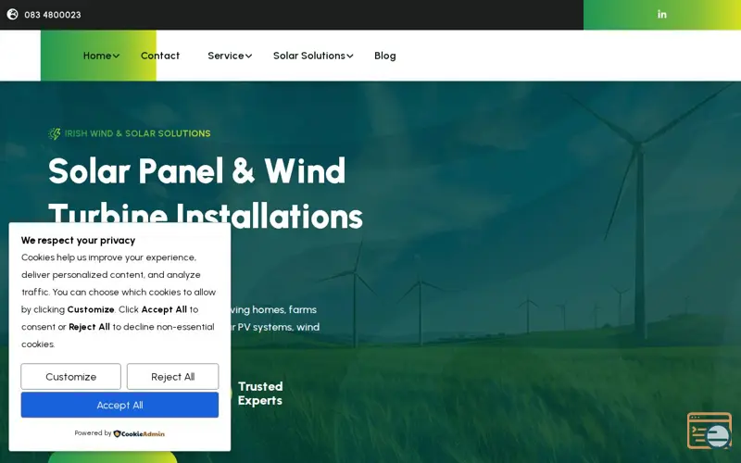This screenshot has height=463, width=741.
Task: Click the We respect your privacy heading
Action: (78, 240)
